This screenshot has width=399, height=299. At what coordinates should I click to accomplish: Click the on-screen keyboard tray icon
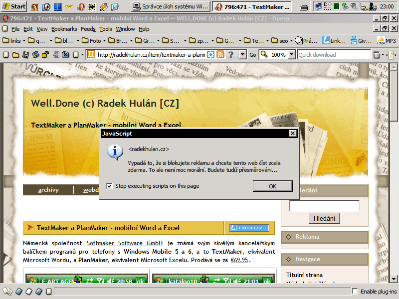pos(304,7)
